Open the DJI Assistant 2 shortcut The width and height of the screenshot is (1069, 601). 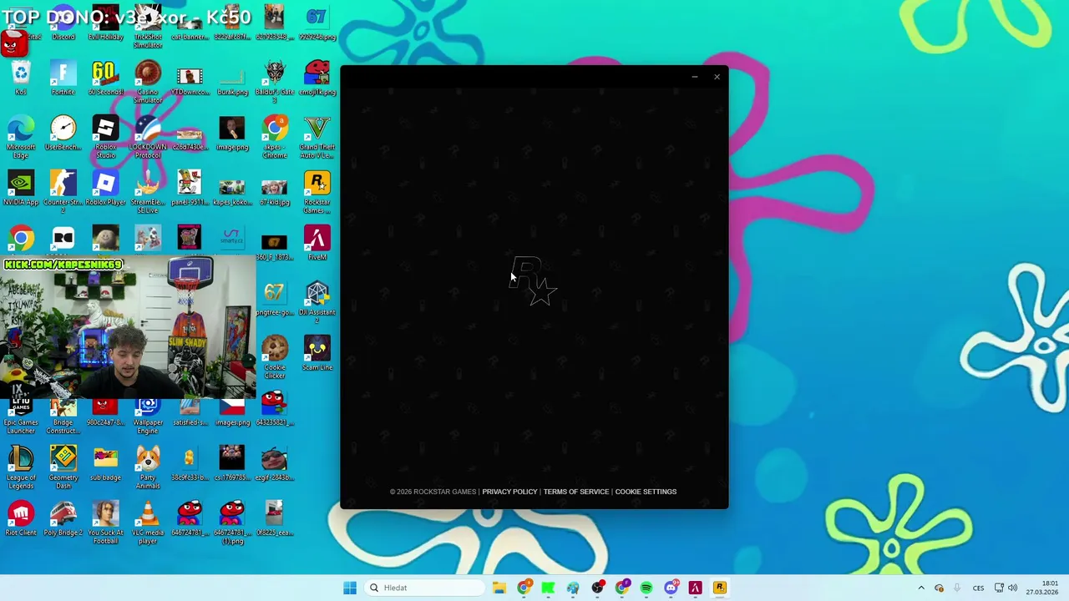[x=317, y=302]
